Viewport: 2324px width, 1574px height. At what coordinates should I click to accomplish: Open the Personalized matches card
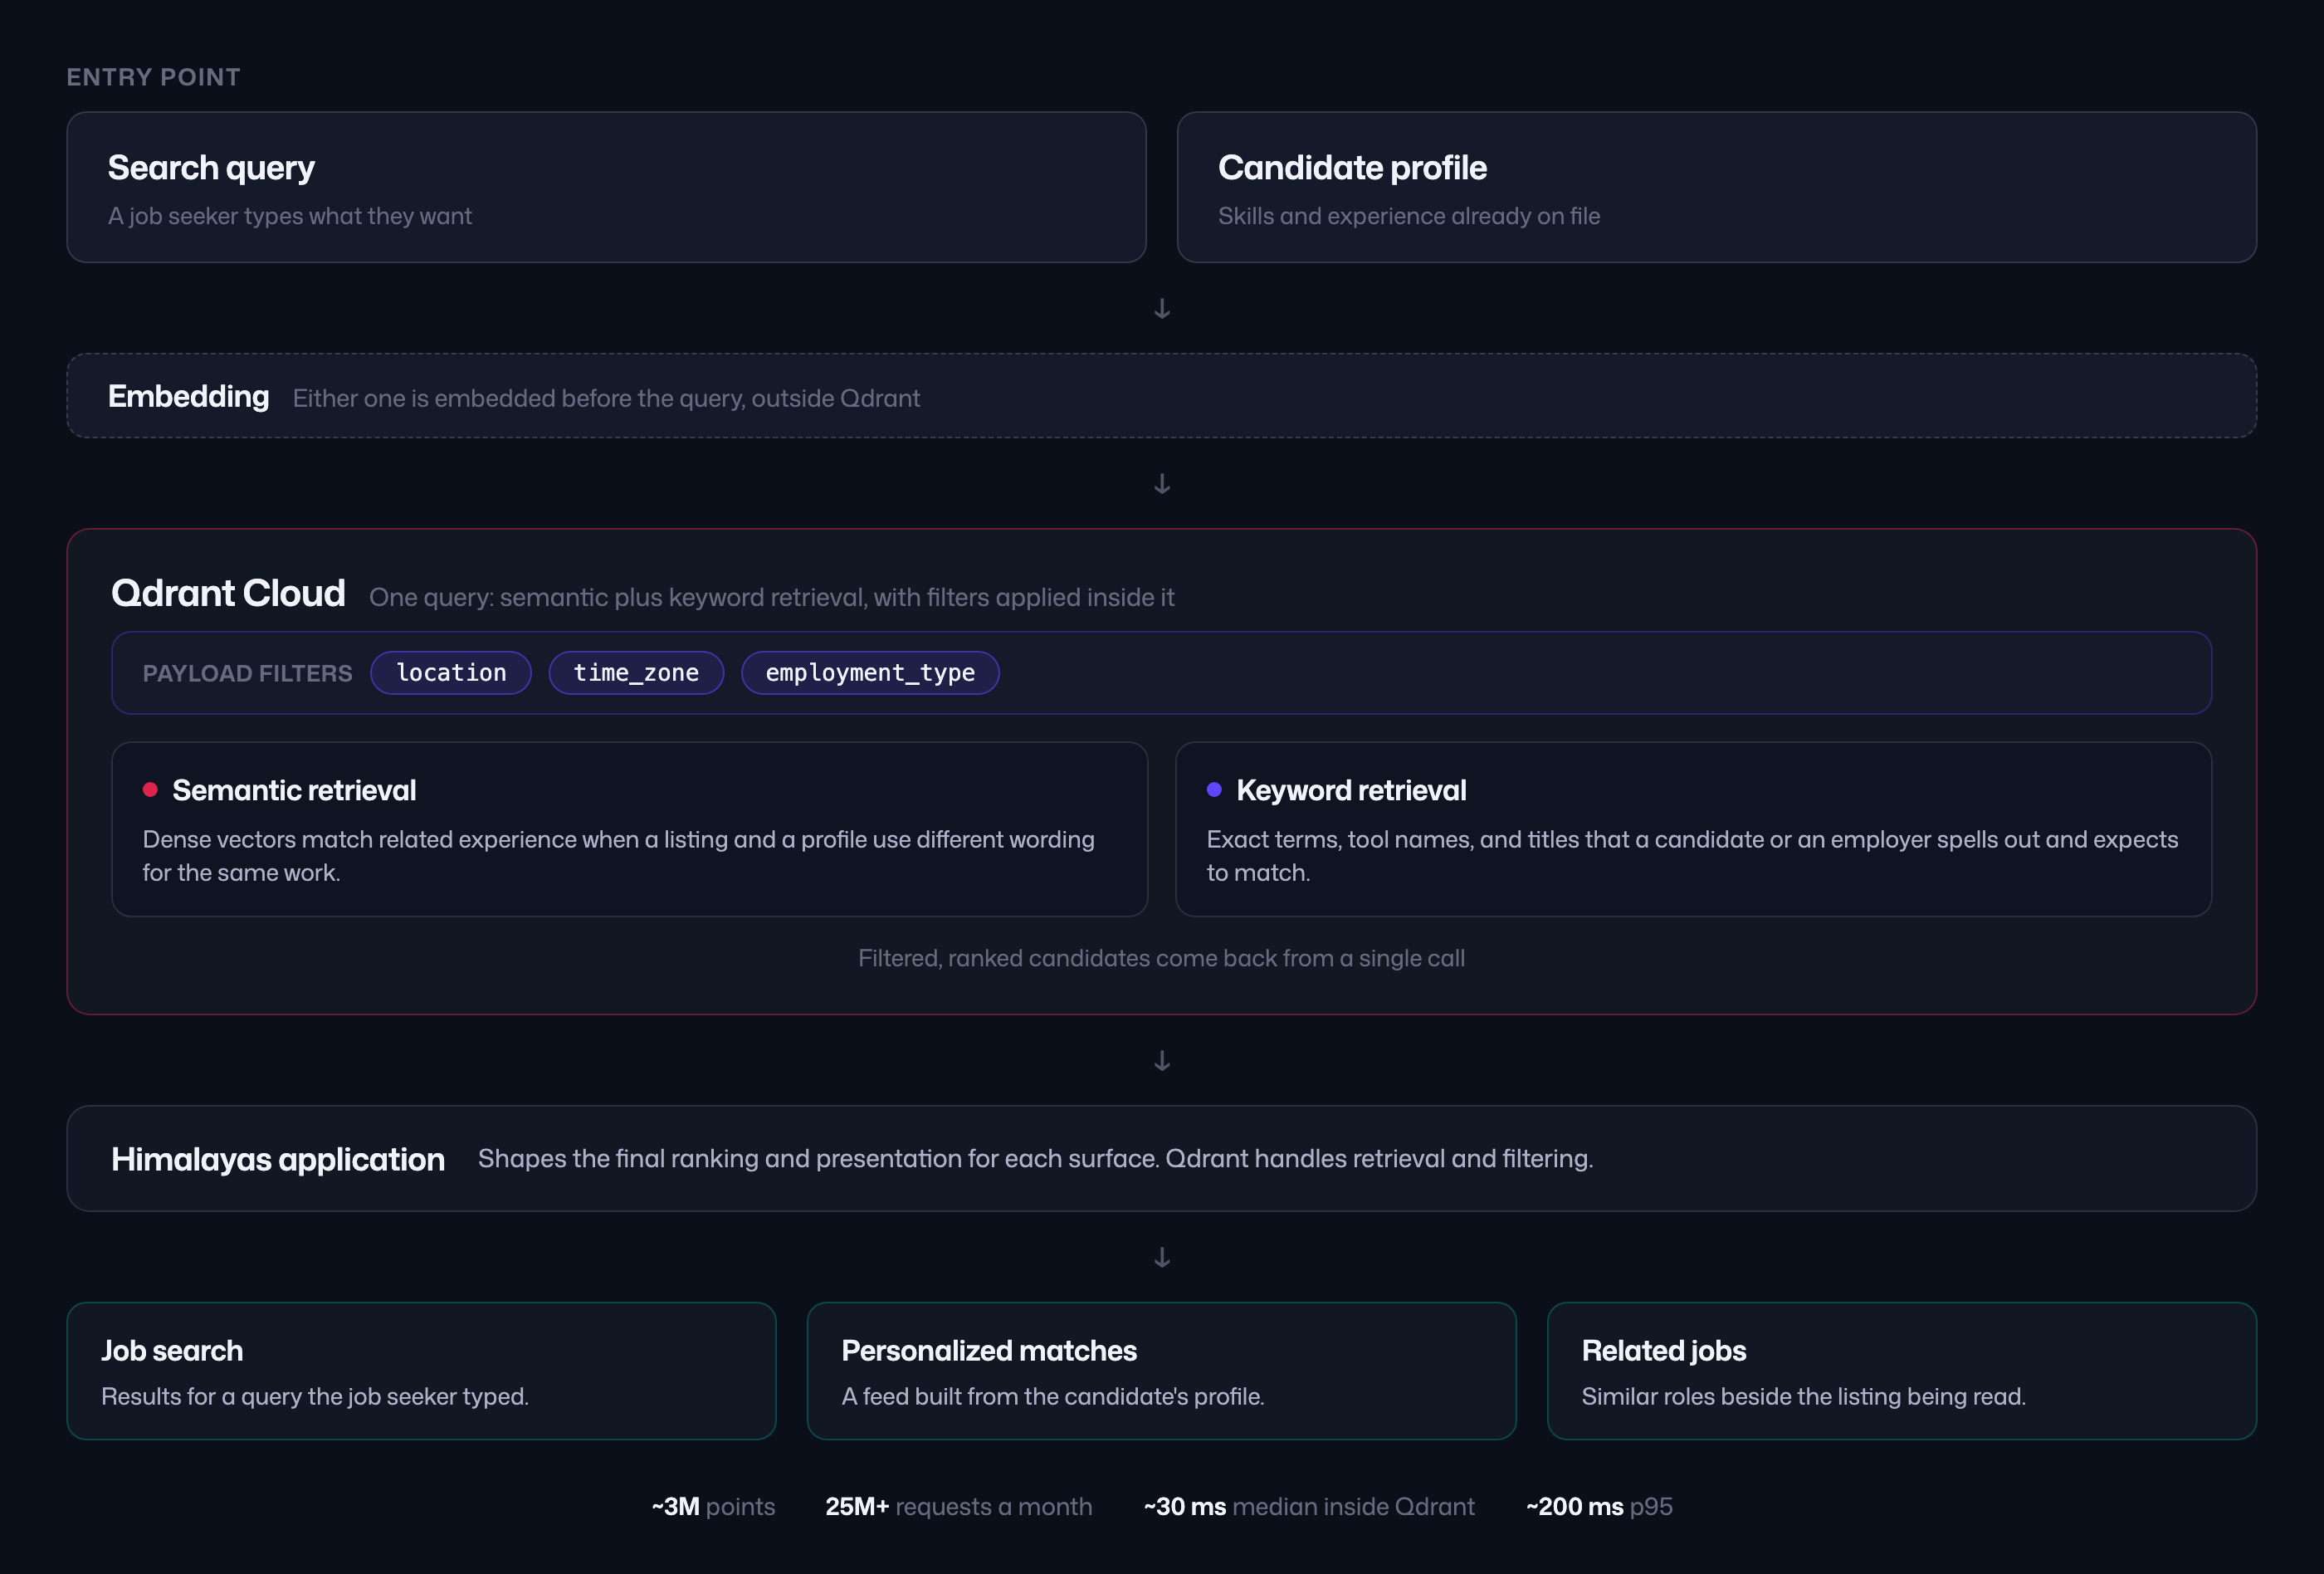tap(1161, 1371)
